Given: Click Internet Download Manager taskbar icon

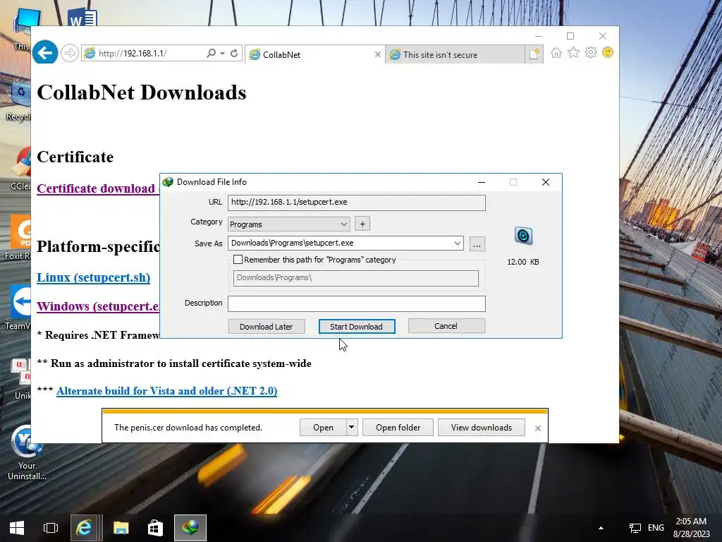Looking at the screenshot, I should coord(190,528).
